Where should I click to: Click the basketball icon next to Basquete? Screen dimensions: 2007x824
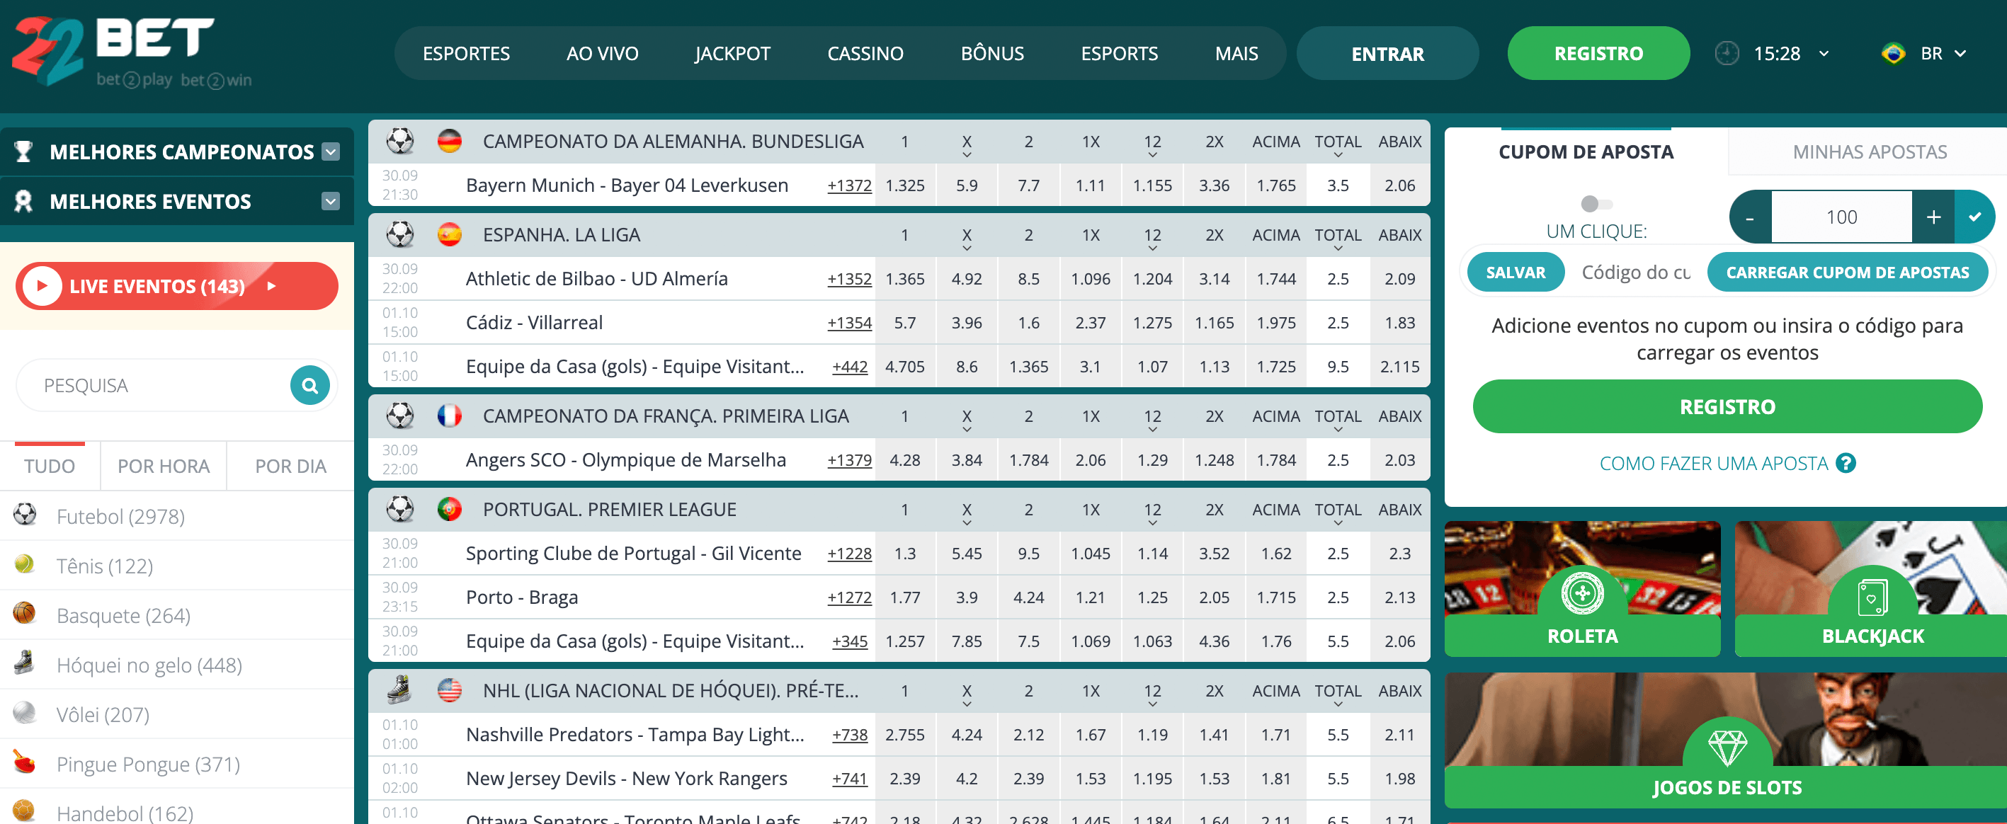25,614
